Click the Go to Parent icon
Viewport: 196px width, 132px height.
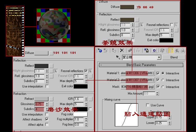(x=177, y=50)
